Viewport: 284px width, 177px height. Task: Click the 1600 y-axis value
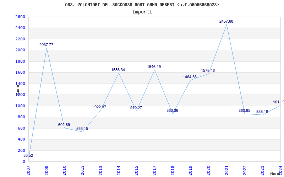coord(20,73)
